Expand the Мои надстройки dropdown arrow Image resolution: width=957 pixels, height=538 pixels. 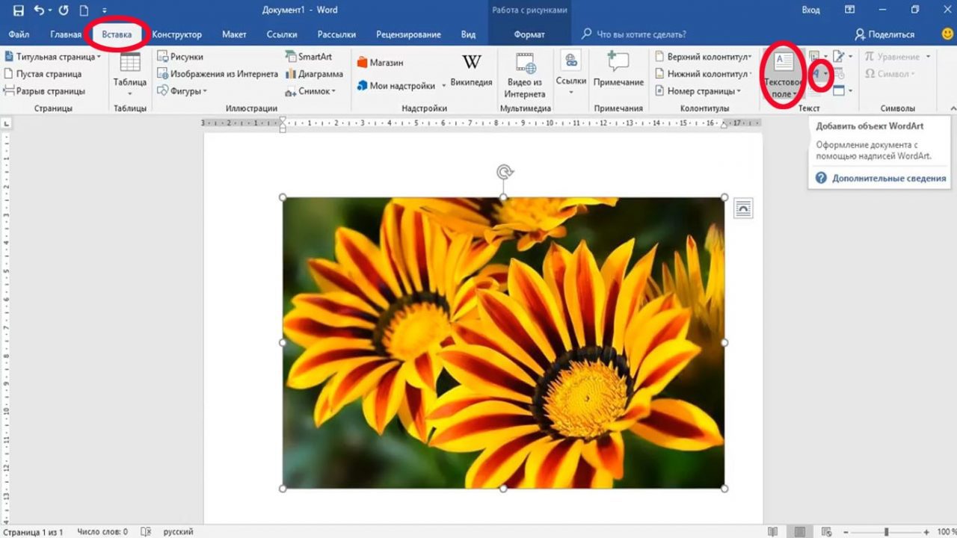pos(443,86)
